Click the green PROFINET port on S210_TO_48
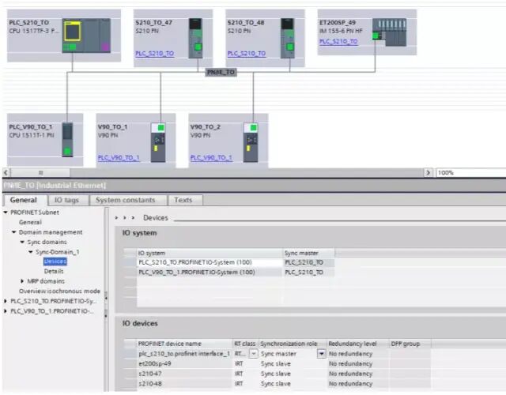This screenshot has height=395, width=506. point(290,47)
